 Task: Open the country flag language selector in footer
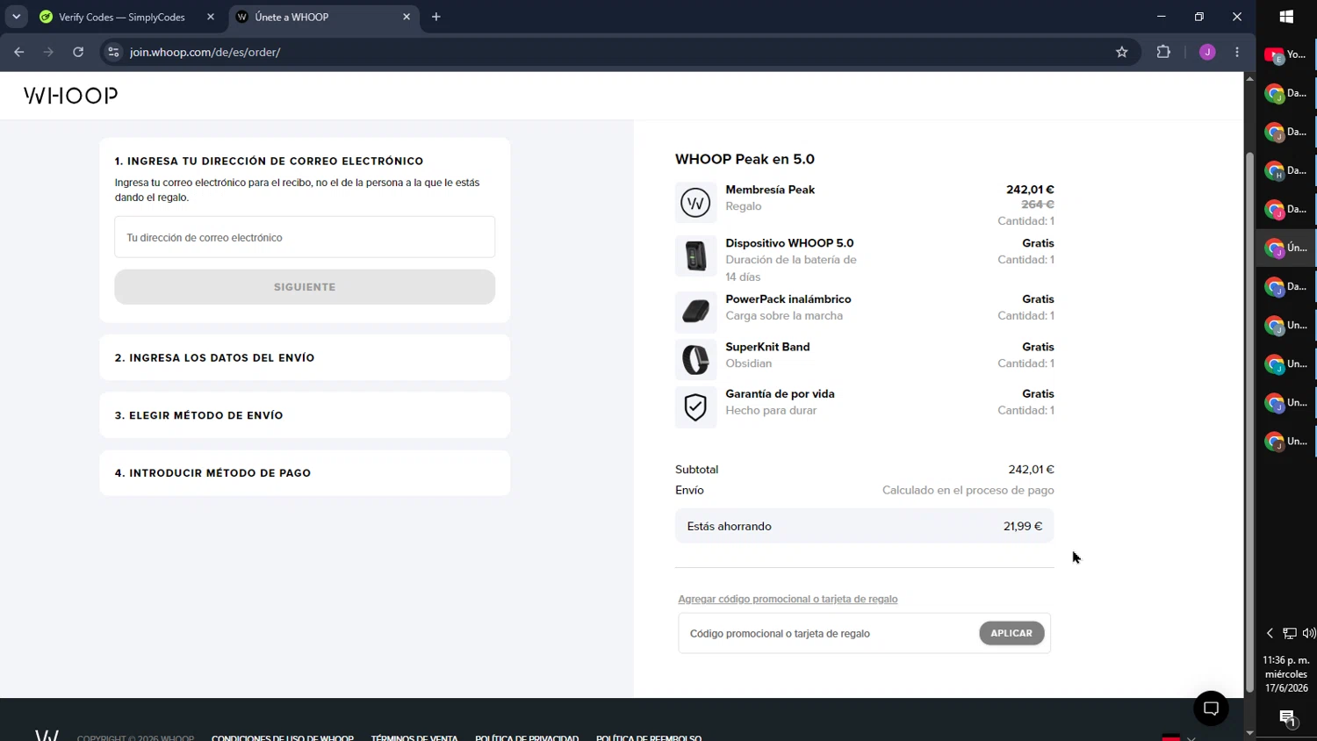(1178, 737)
